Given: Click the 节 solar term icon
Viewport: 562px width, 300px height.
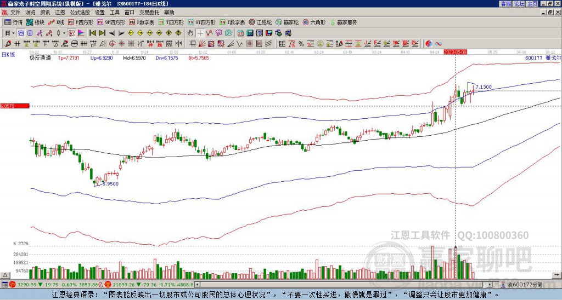Looking at the screenshot, I should pos(218,33).
